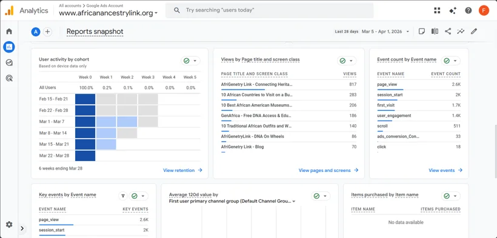The height and width of the screenshot is (238, 497).
Task: Click the All Users segment badge A
Action: click(x=36, y=31)
